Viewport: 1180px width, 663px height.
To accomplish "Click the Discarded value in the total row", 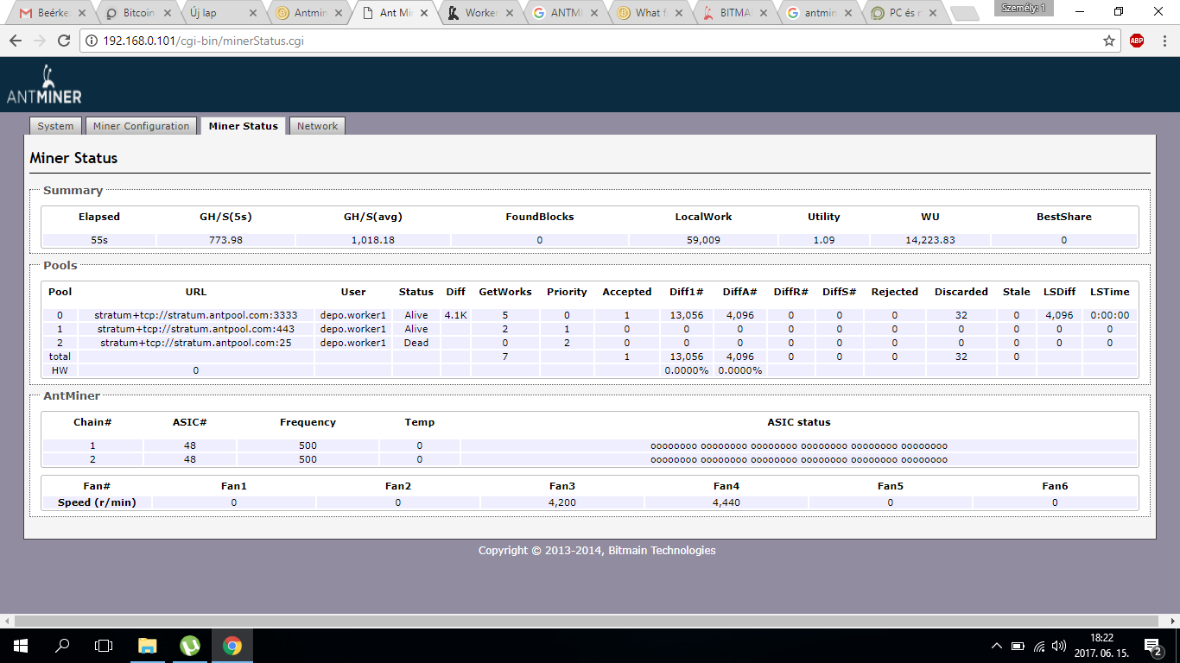I will pyautogui.click(x=961, y=357).
